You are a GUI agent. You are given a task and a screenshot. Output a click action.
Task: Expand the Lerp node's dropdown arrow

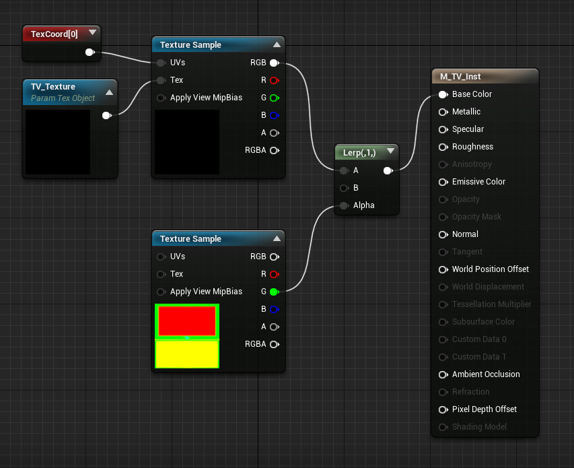click(390, 152)
